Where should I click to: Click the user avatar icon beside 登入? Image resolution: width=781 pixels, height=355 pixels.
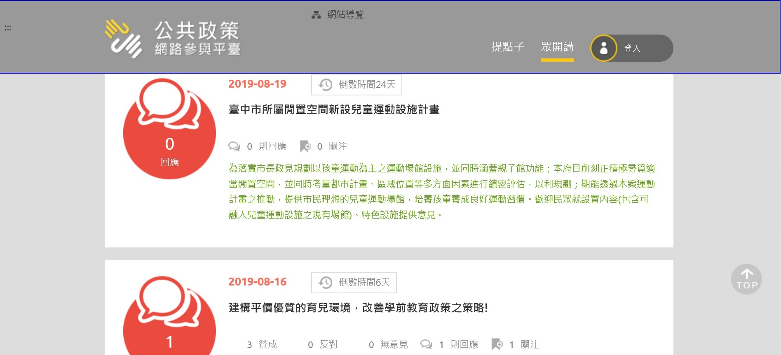[603, 48]
